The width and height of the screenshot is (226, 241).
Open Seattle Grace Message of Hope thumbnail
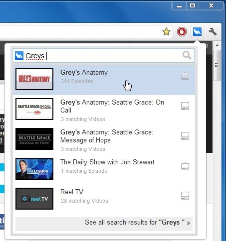(34, 139)
